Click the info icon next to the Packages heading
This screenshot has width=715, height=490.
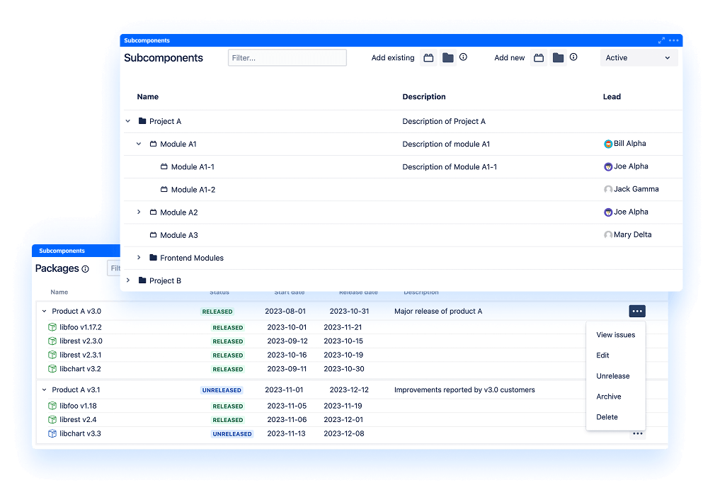[84, 268]
